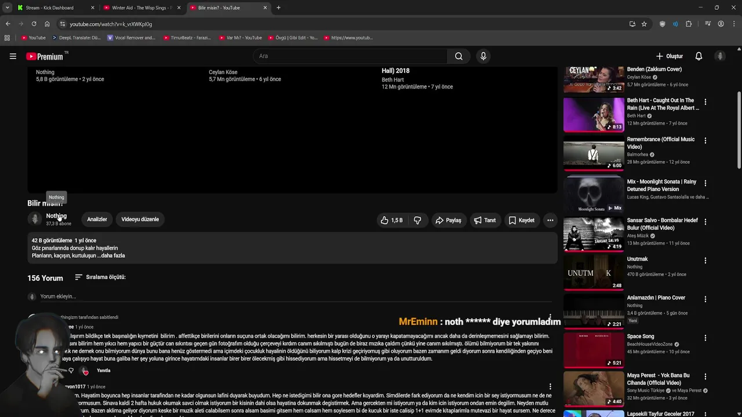The image size is (742, 417).
Task: Open action menu on the pinned comment
Action: [x=550, y=317]
